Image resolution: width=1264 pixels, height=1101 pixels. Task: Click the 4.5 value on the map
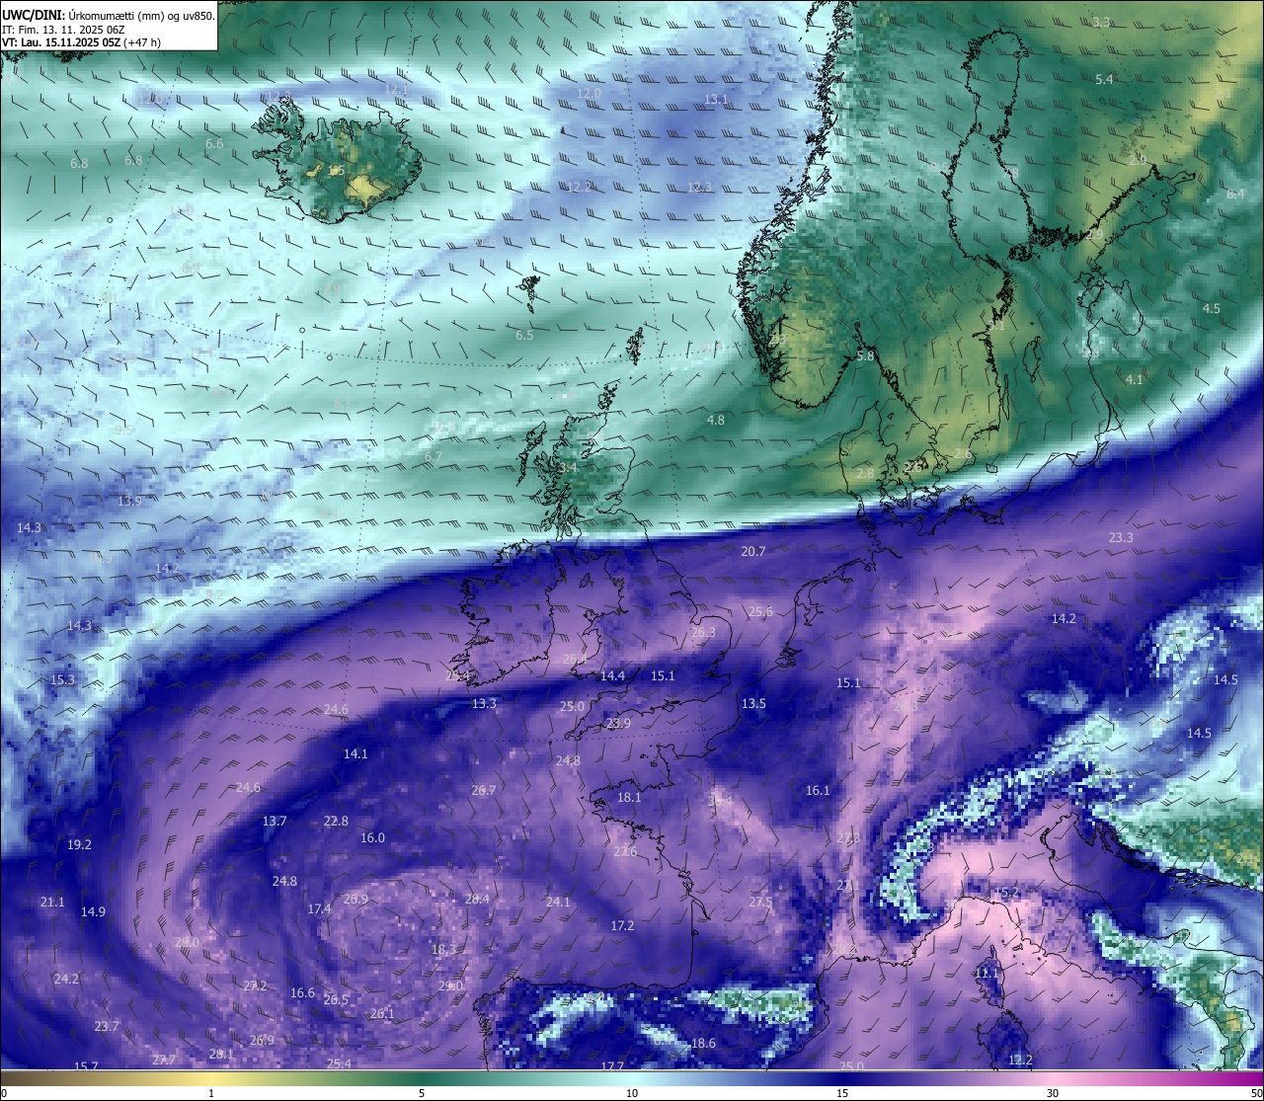(x=1212, y=308)
